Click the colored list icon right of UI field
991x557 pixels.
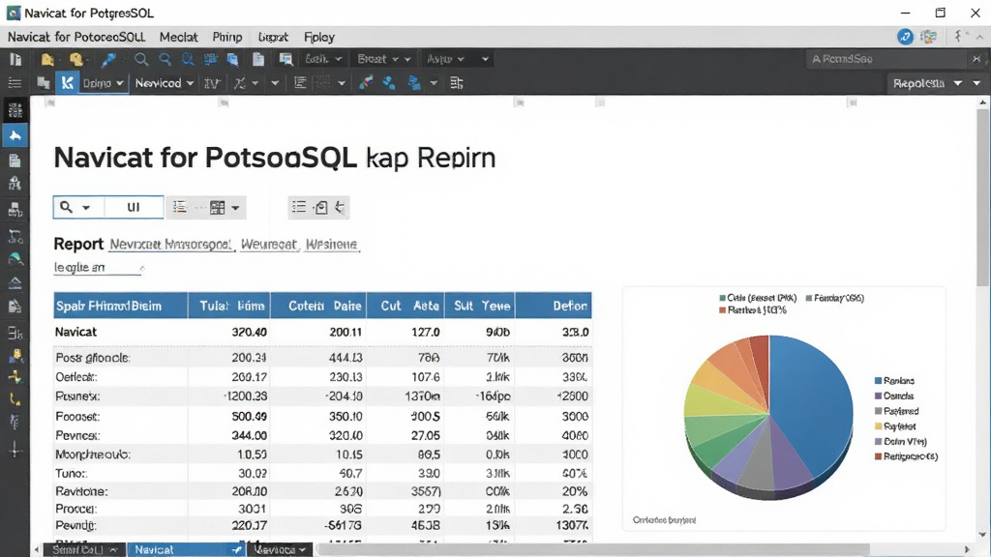click(180, 207)
